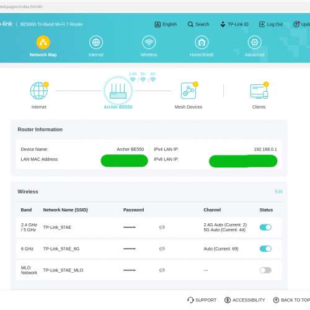
Task: Click the SSID TP-Link_97AE
Action: tap(57, 228)
